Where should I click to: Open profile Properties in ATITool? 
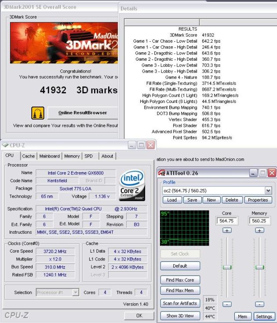258,200
